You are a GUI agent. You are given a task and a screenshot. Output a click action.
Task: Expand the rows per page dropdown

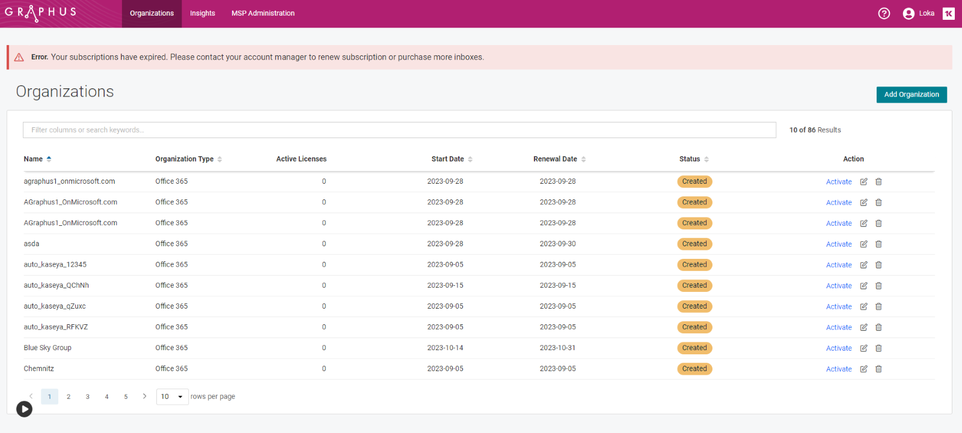point(173,396)
